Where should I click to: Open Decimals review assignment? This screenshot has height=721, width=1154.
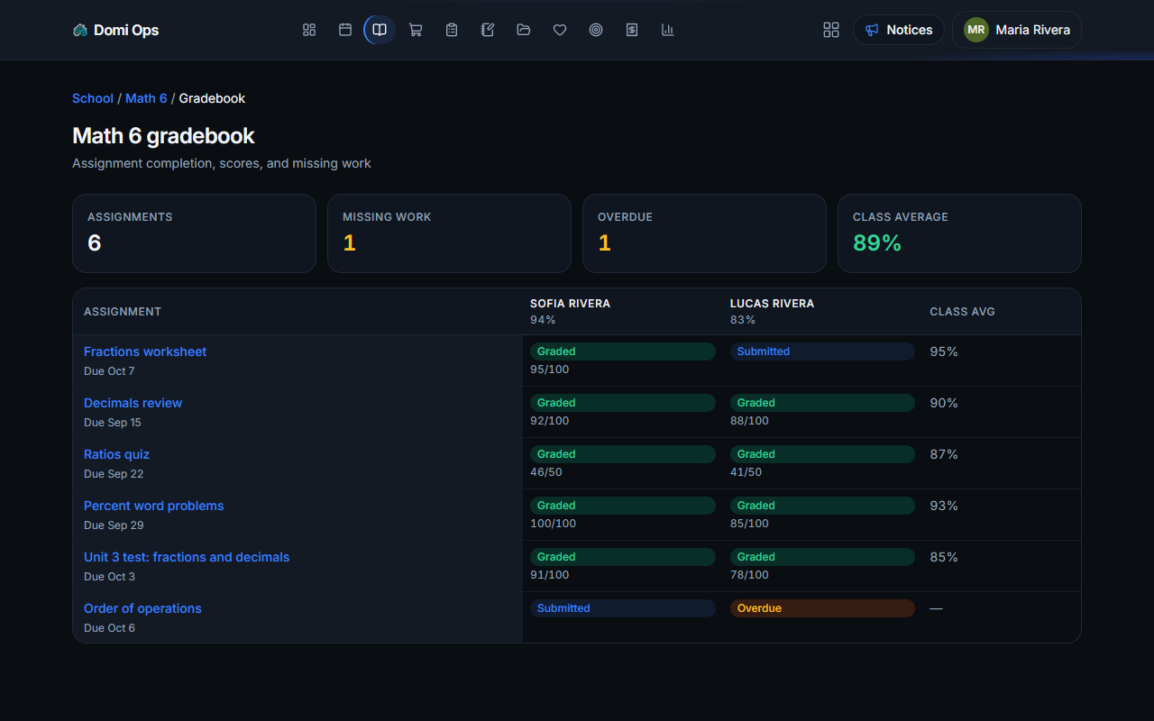133,403
